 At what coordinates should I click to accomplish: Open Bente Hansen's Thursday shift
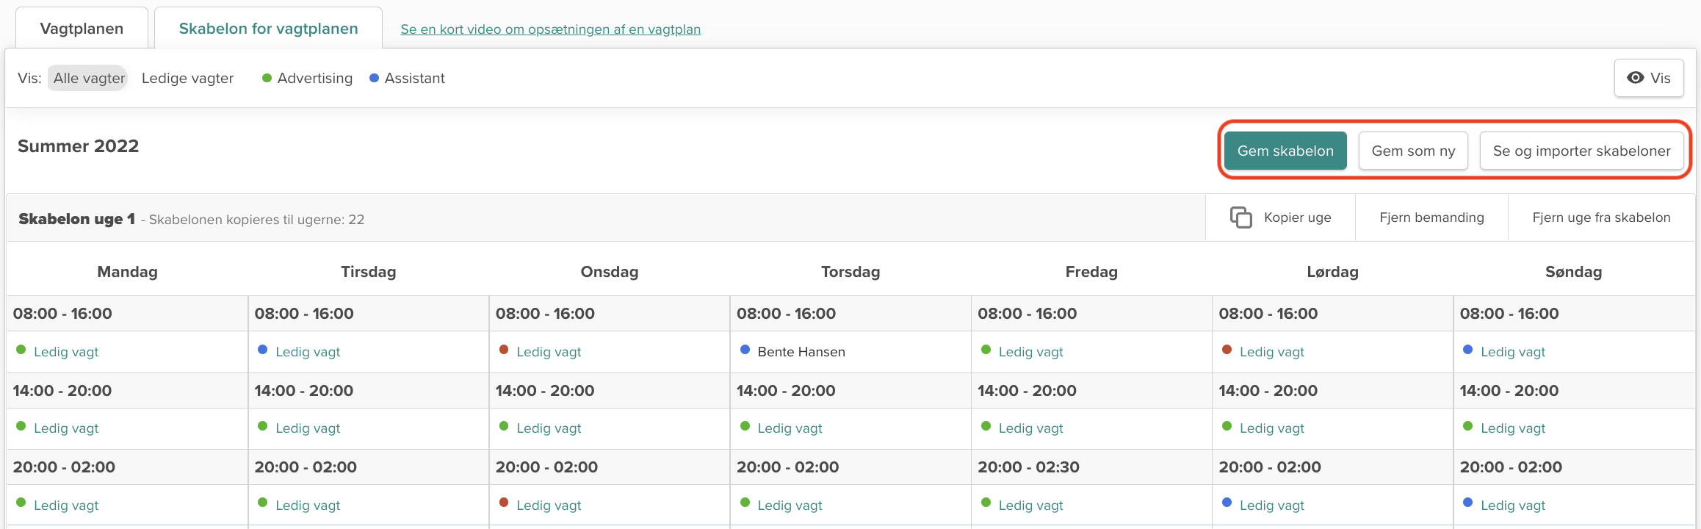pyautogui.click(x=801, y=352)
